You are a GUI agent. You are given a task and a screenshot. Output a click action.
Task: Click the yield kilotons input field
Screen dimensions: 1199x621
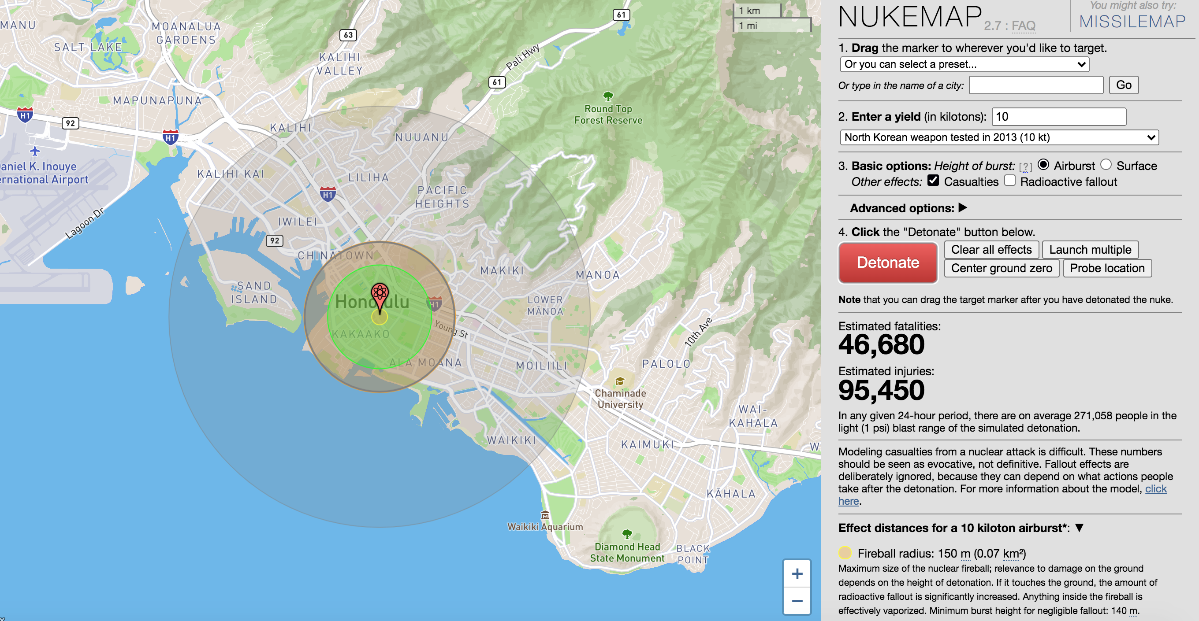(1058, 116)
